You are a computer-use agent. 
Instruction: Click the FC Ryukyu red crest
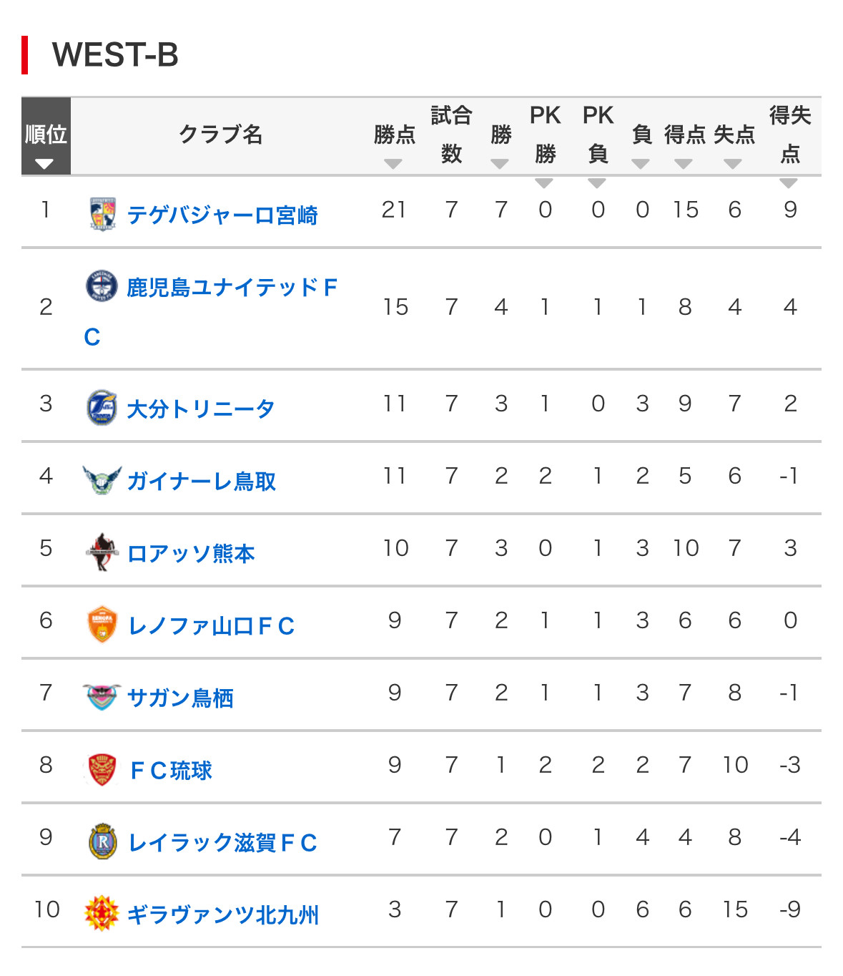click(102, 769)
